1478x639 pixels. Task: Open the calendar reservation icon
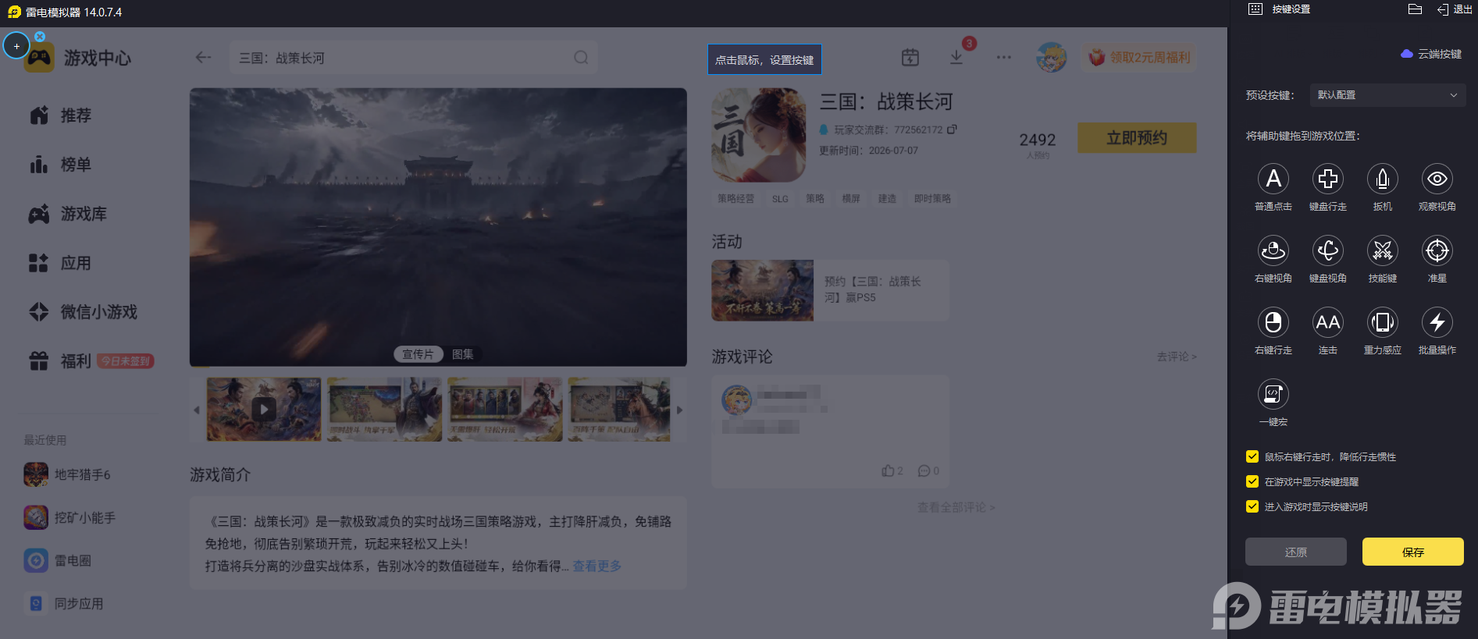point(910,57)
